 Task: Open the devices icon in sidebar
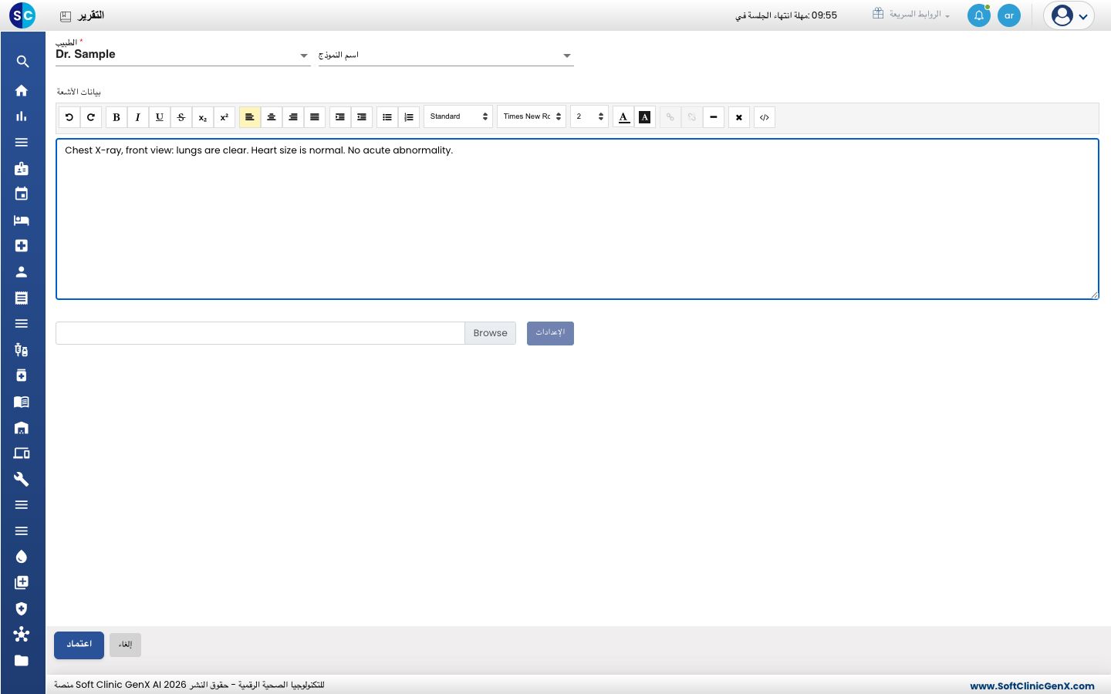(x=22, y=453)
